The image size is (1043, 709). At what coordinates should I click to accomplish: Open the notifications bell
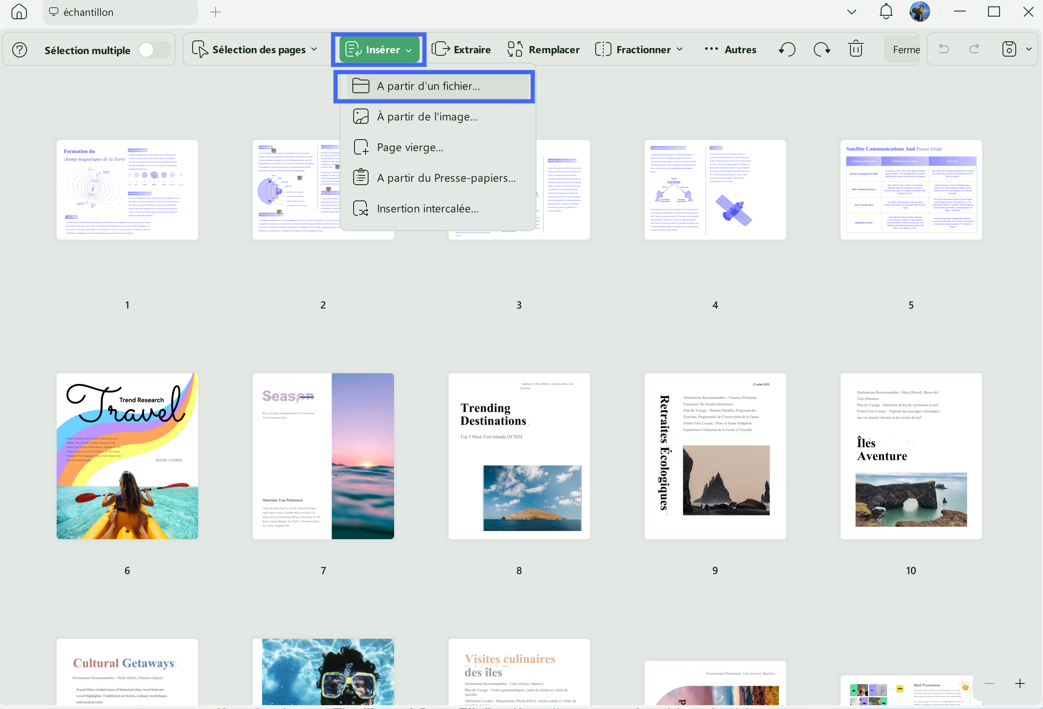[x=886, y=11]
